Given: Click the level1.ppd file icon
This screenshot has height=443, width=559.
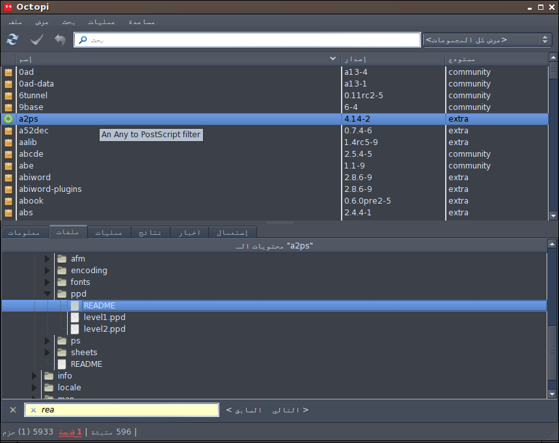Looking at the screenshot, I should 75,317.
